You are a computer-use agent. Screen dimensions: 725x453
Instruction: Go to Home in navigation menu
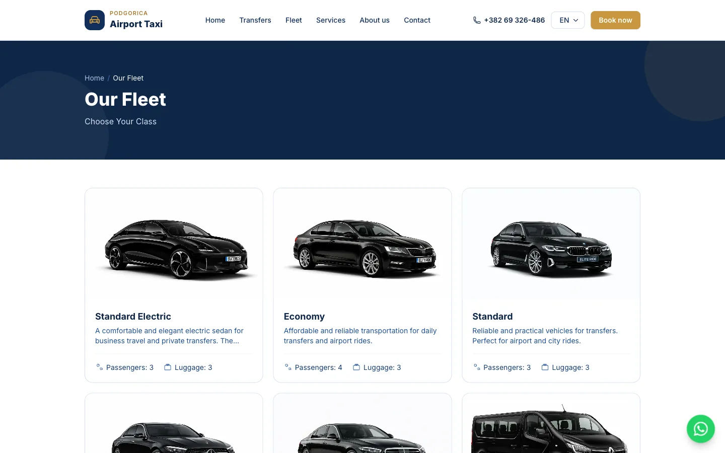215,20
